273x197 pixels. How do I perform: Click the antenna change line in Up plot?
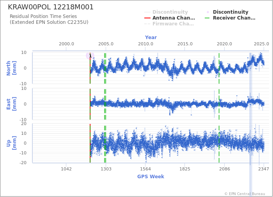point(90,143)
